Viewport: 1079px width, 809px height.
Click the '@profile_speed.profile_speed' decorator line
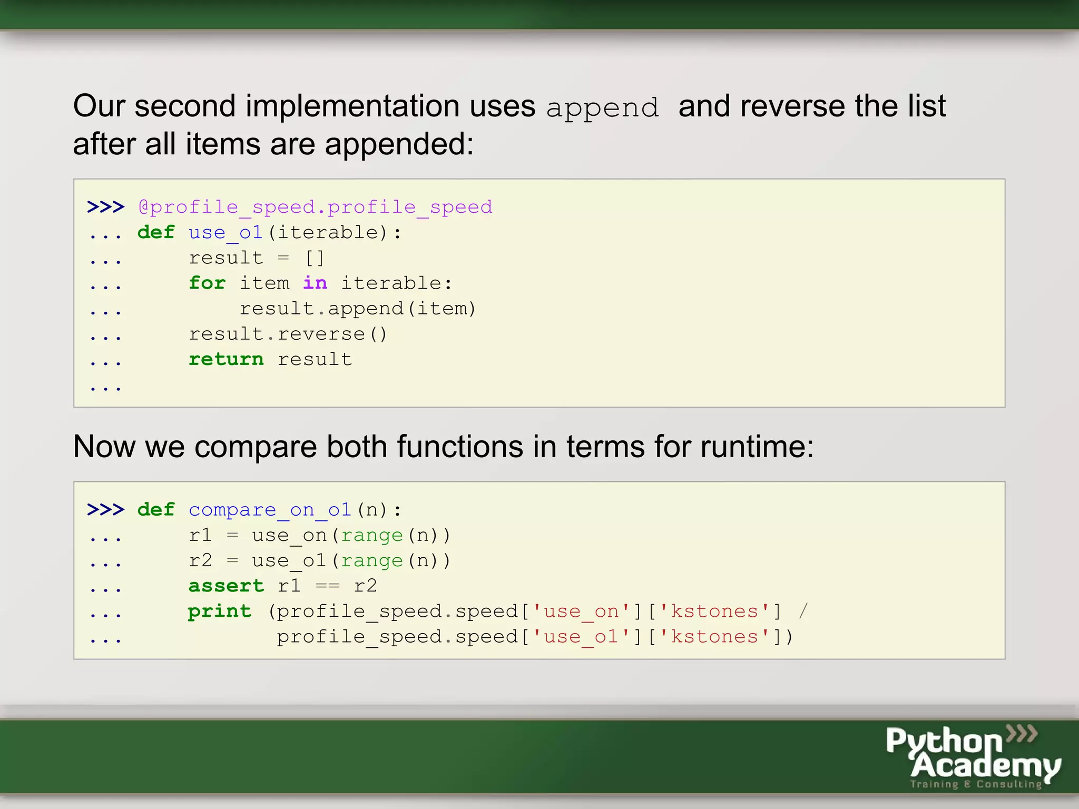point(315,207)
